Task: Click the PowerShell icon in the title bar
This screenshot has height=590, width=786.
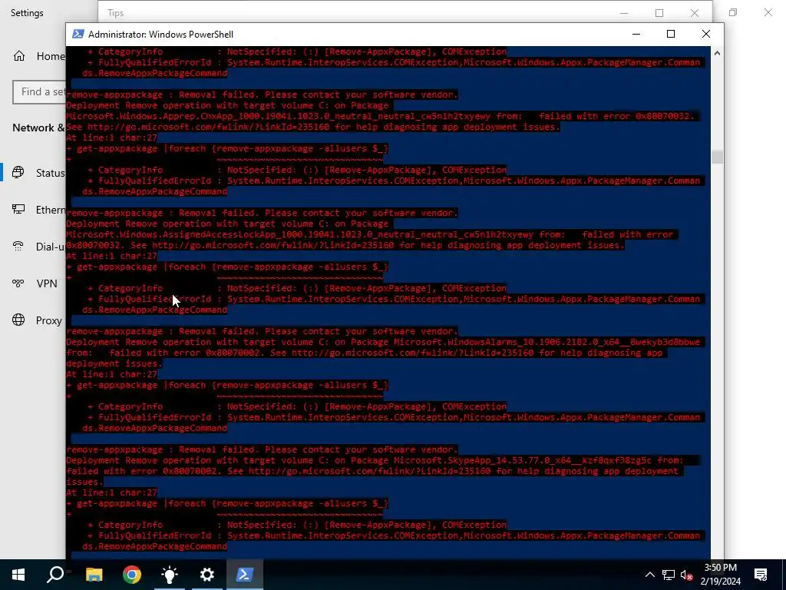Action: coord(78,34)
